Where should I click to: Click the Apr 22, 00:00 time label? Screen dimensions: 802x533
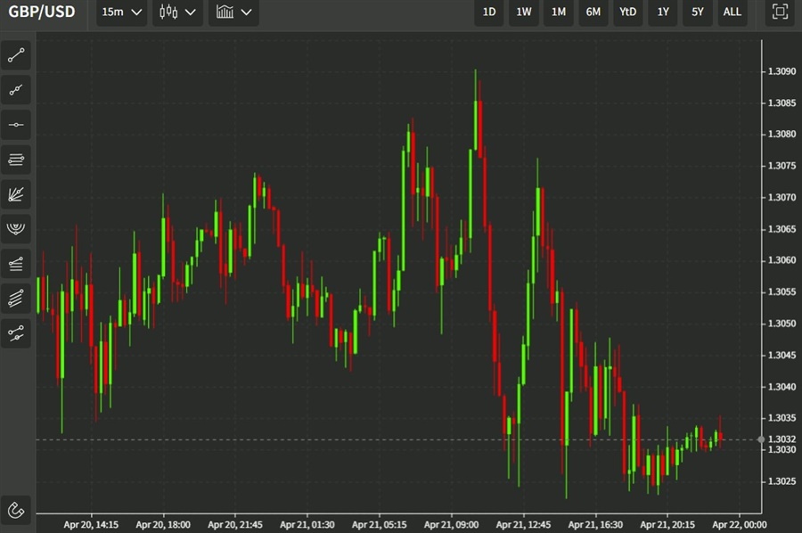pyautogui.click(x=740, y=525)
